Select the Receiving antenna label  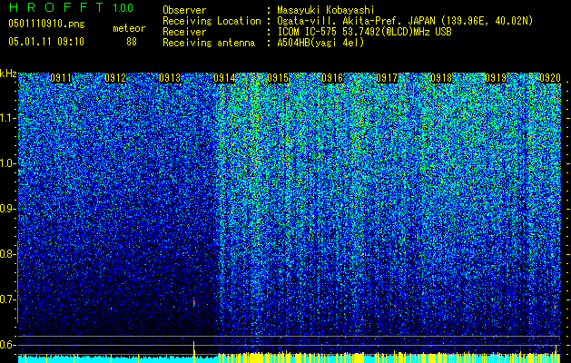209,43
